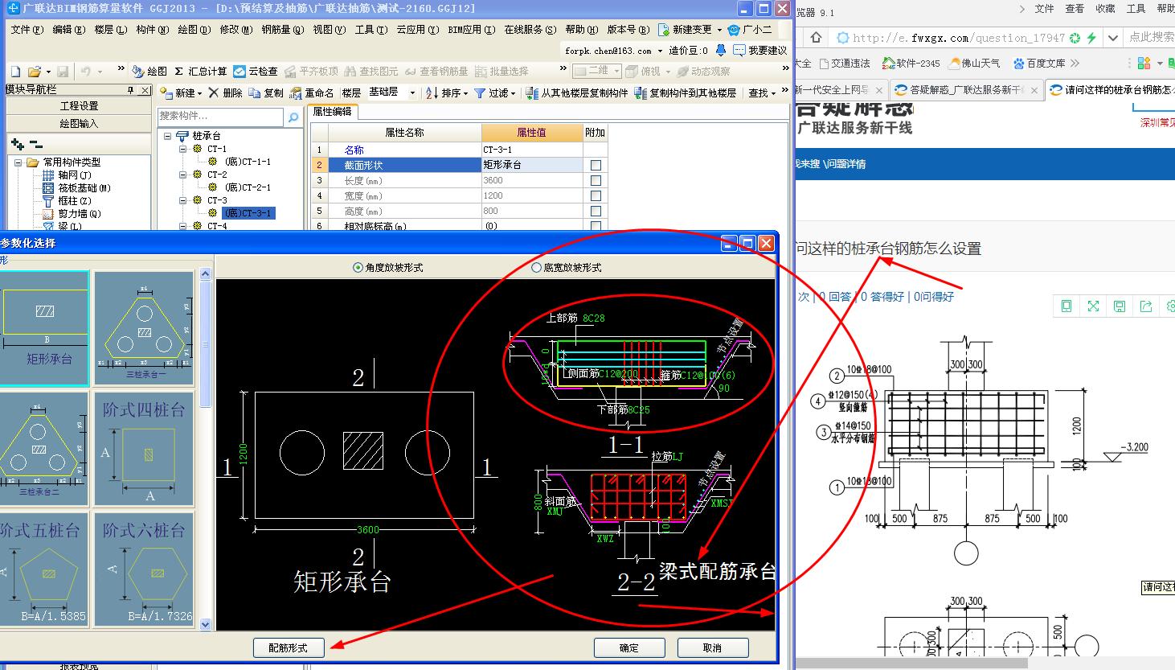Click expand-all plus icon in navigation panel
Viewport: 1175px width, 670px height.
pos(17,144)
